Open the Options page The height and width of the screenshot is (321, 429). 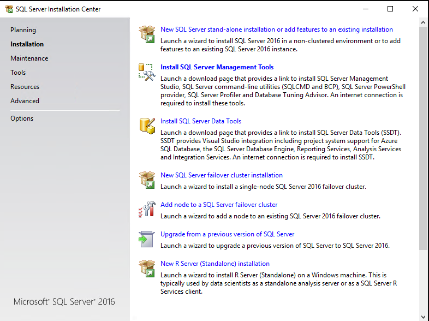tap(22, 118)
